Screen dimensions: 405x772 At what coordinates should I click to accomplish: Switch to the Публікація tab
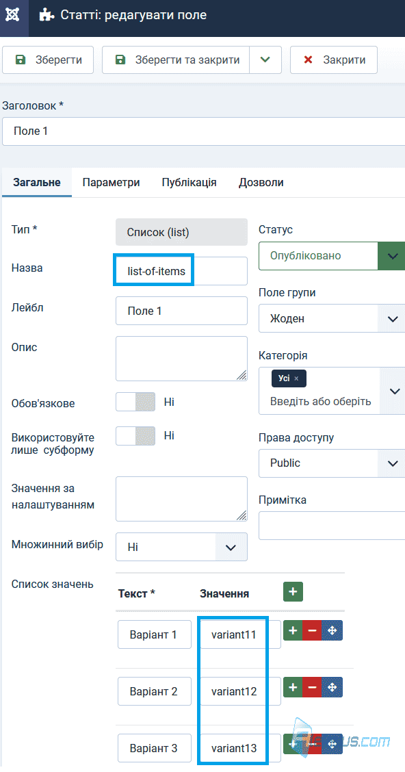pos(189,182)
